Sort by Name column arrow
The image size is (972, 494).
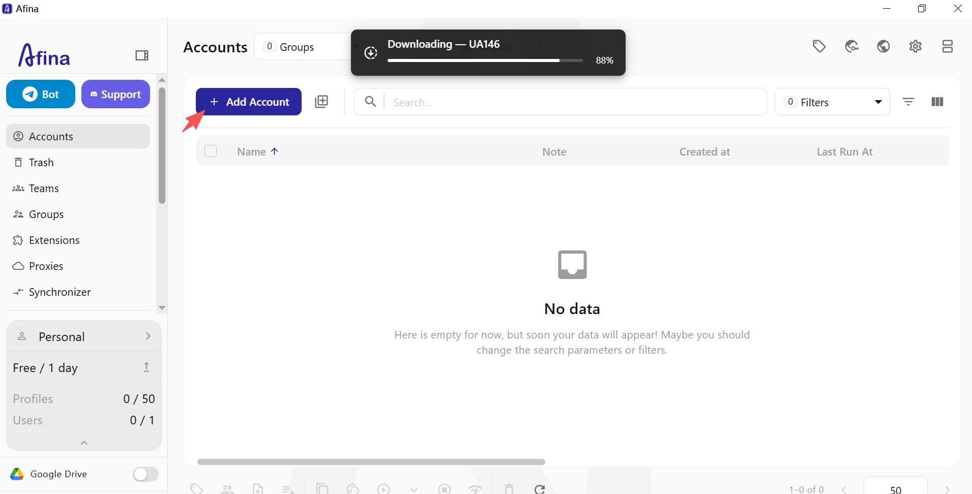click(275, 151)
